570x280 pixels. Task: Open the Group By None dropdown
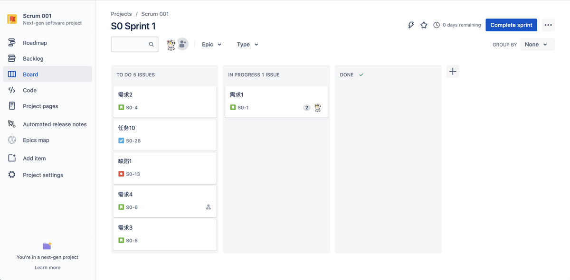click(537, 45)
